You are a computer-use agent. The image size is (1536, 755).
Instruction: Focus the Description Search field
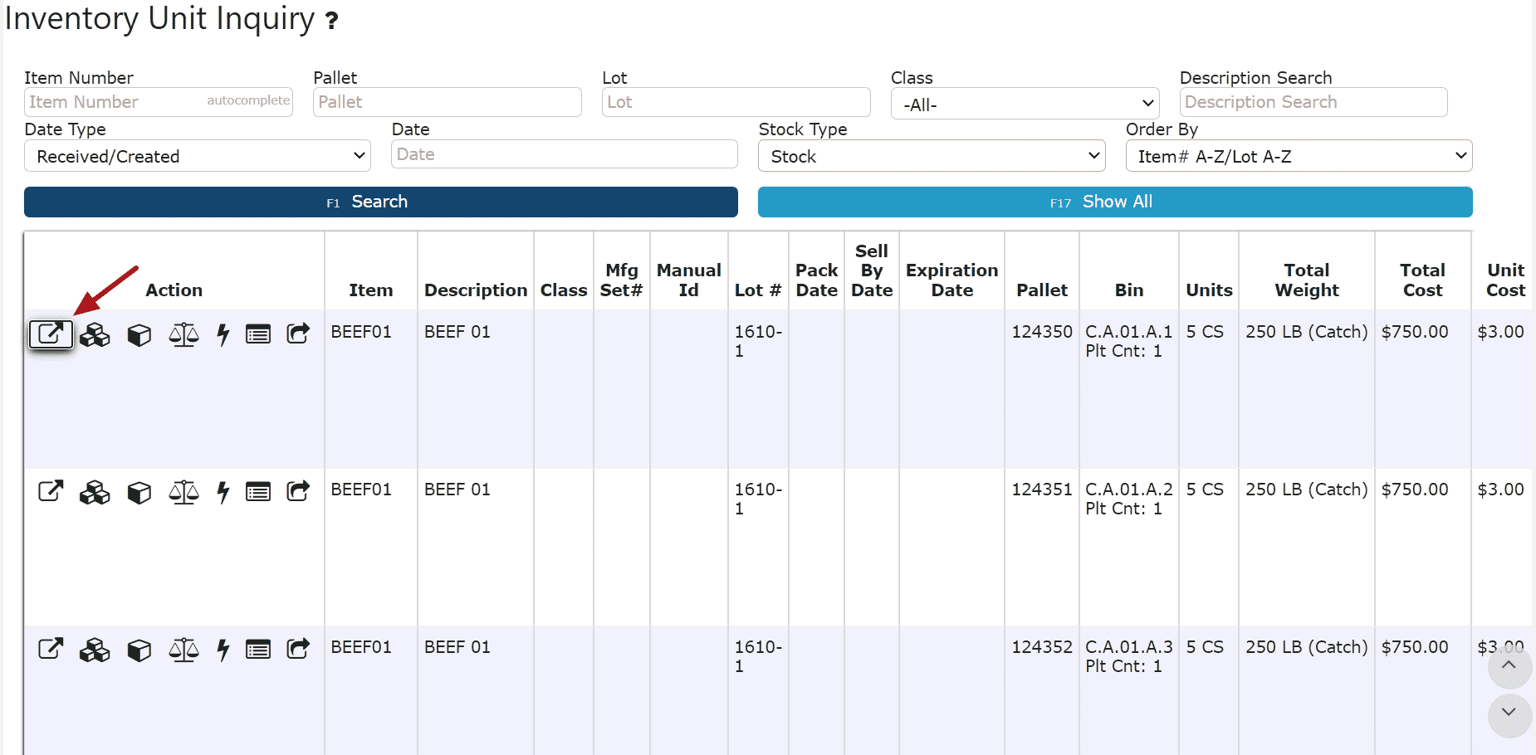[1313, 102]
